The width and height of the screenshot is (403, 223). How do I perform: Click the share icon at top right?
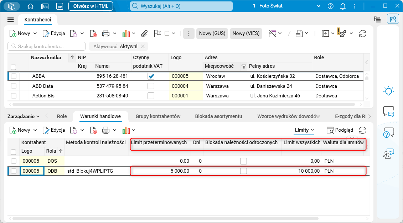(x=393, y=19)
